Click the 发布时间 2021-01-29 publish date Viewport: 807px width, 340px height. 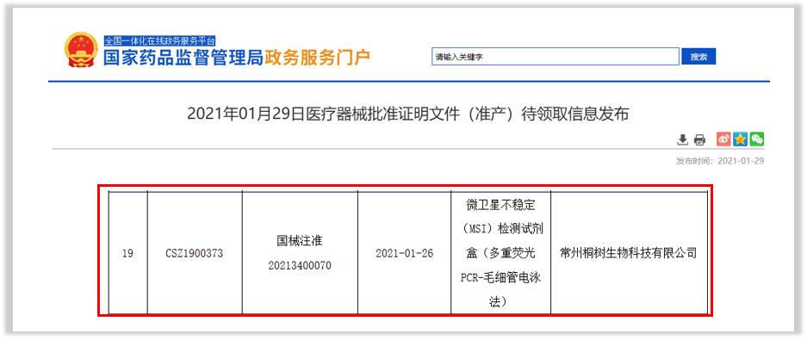720,161
